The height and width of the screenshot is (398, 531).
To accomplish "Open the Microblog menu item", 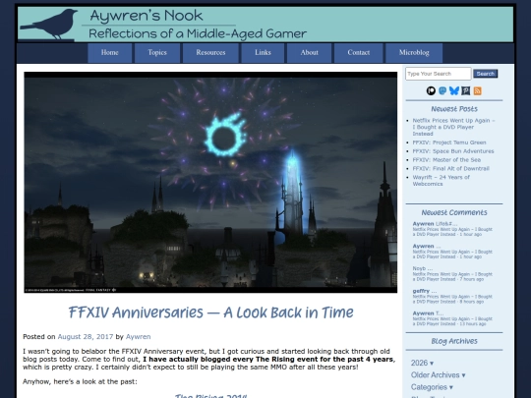I will pos(414,53).
